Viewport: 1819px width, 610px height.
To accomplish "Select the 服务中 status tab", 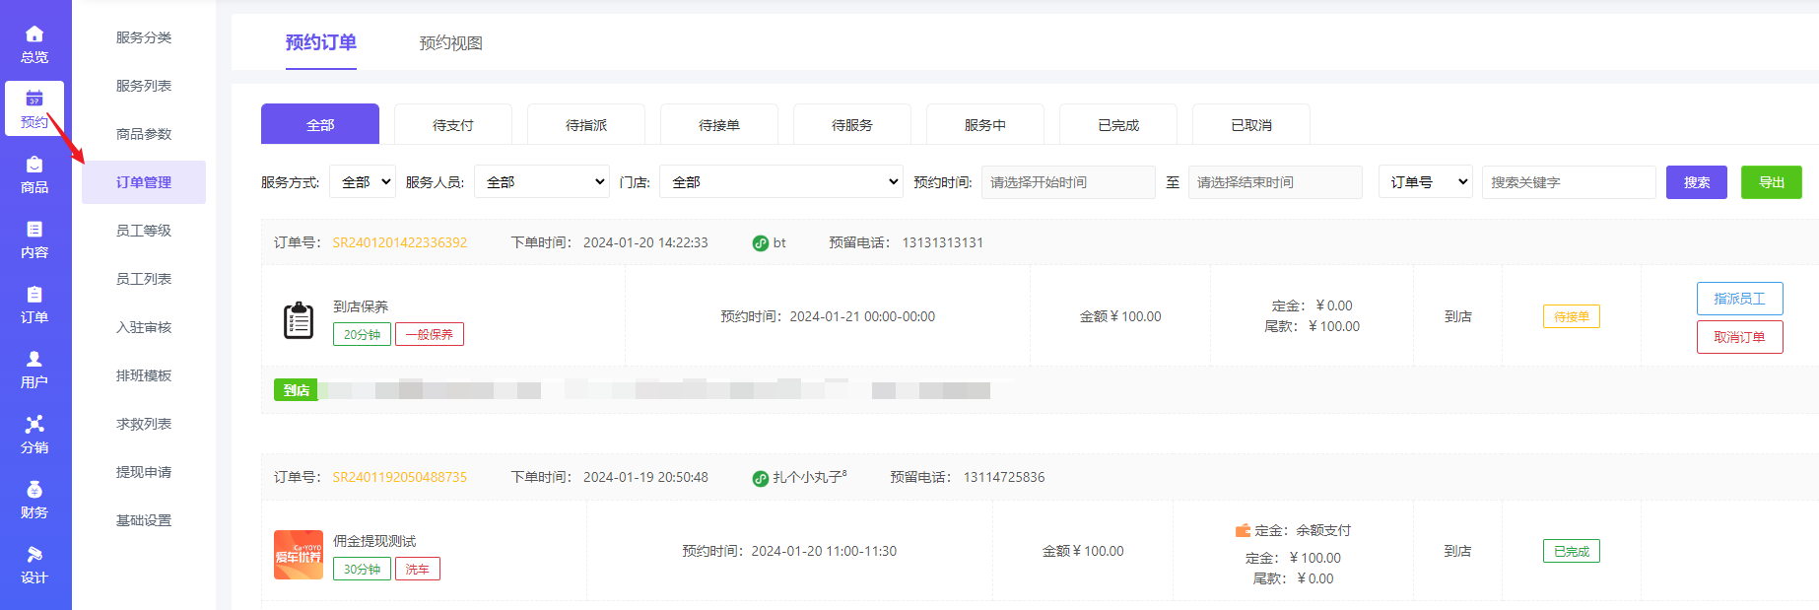I will [985, 124].
